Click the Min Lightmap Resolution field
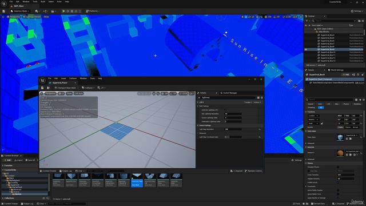This screenshot has height=206, width=366. [233, 114]
